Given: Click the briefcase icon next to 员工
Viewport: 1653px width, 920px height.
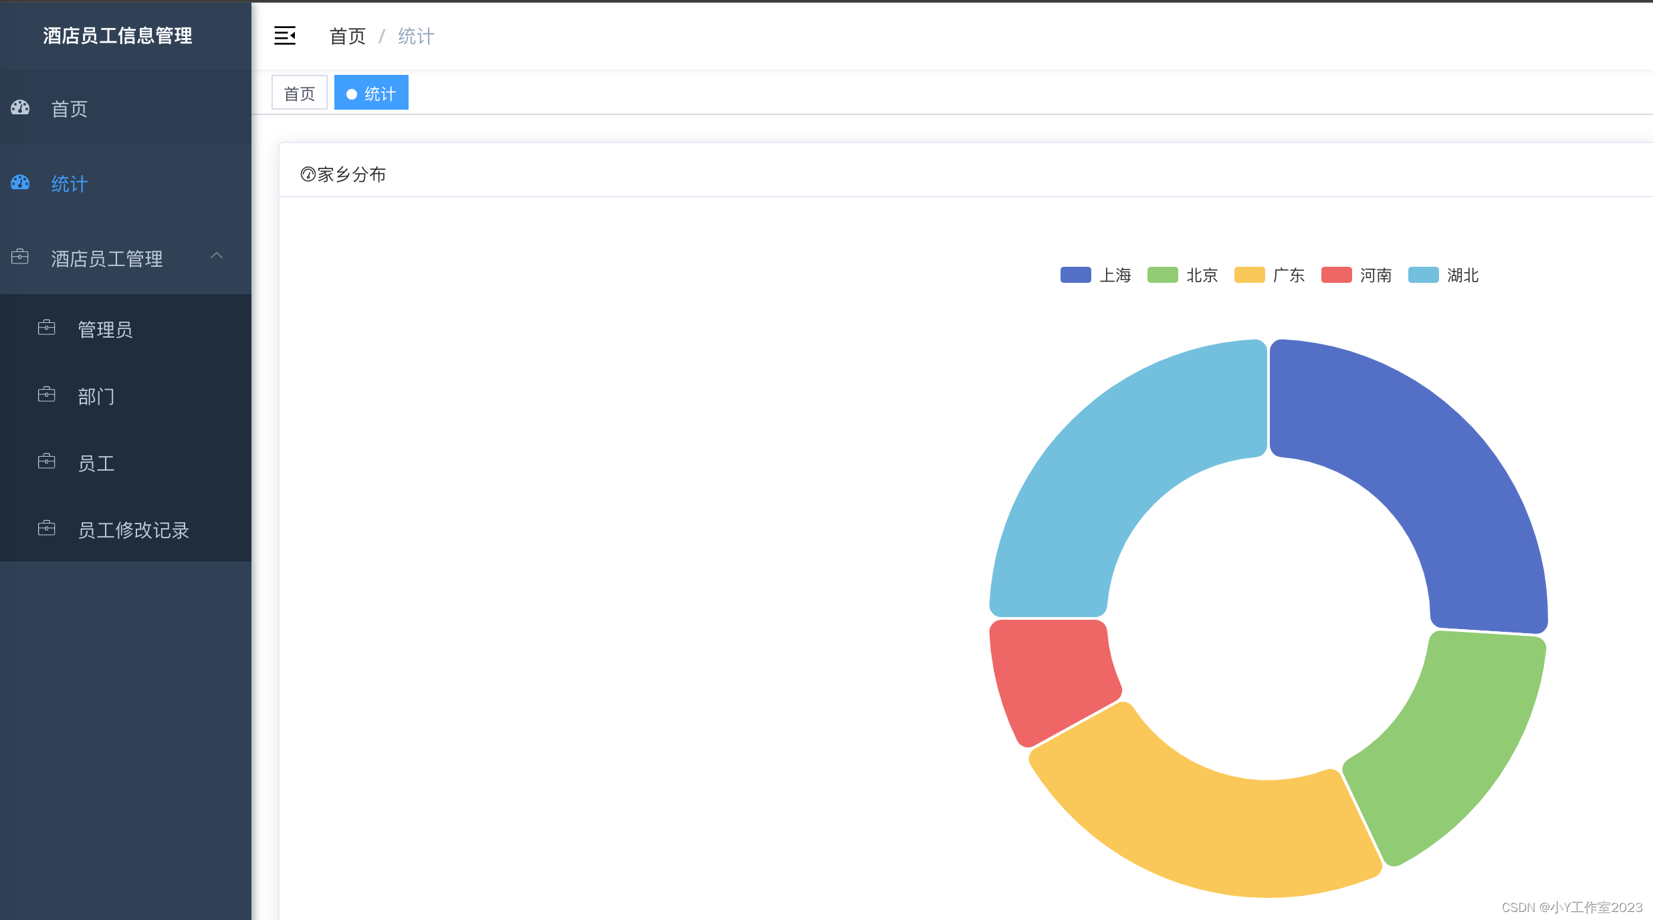Looking at the screenshot, I should [x=47, y=461].
